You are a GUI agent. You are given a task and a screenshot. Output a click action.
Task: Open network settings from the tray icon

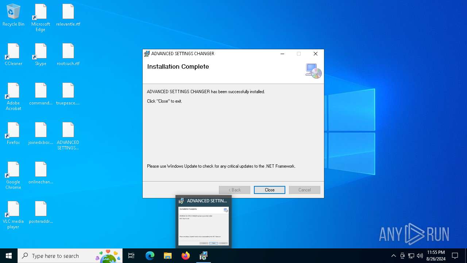click(x=411, y=256)
